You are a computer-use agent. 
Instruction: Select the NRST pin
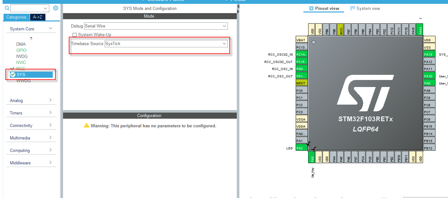click(x=302, y=83)
